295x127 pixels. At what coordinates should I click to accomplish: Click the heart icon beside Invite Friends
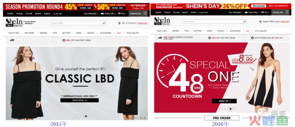(252, 38)
